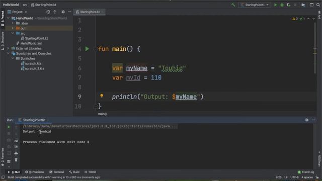Select HelloWorld.iml file

click(29, 43)
